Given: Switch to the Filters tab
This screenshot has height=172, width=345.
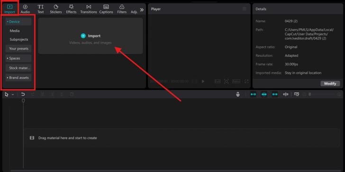Looking at the screenshot, I should [x=122, y=9].
